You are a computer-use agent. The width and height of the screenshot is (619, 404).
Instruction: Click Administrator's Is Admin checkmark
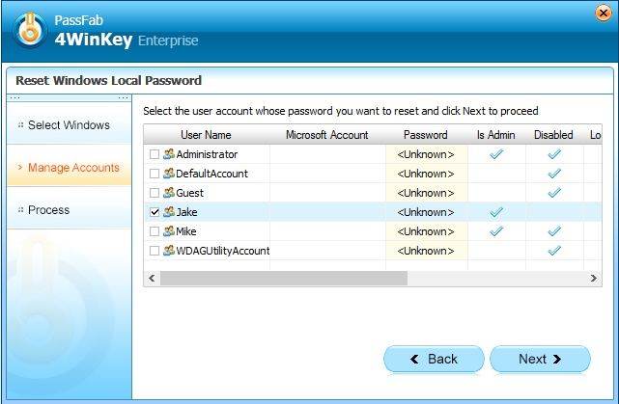click(496, 154)
